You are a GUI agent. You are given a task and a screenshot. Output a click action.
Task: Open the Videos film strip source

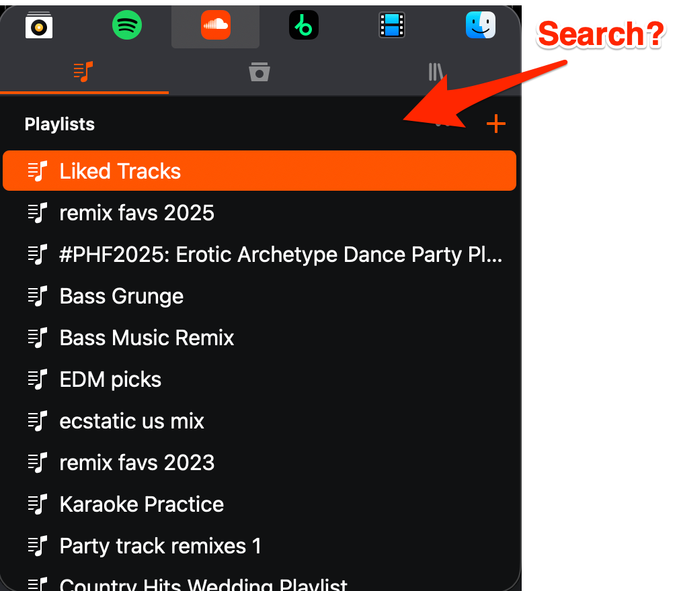tap(392, 26)
